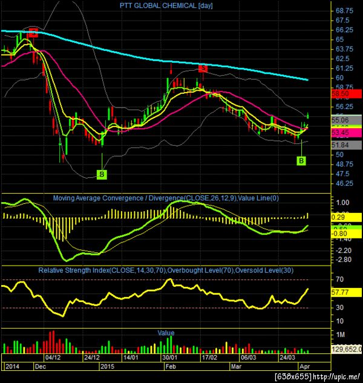This screenshot has height=383, width=363.
Task: Click the yellow -0.80 MACD value label
Action: tap(347, 234)
